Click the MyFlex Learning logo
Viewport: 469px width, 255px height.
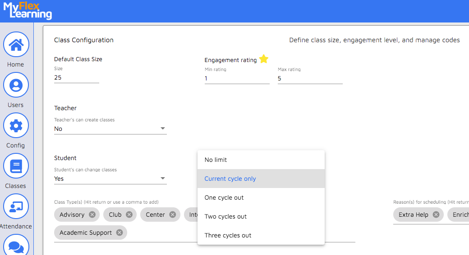point(28,11)
